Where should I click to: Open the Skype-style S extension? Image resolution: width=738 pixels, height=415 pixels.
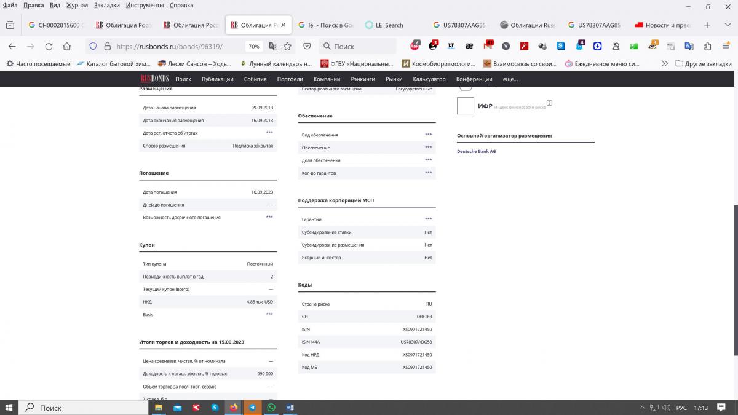pos(561,45)
